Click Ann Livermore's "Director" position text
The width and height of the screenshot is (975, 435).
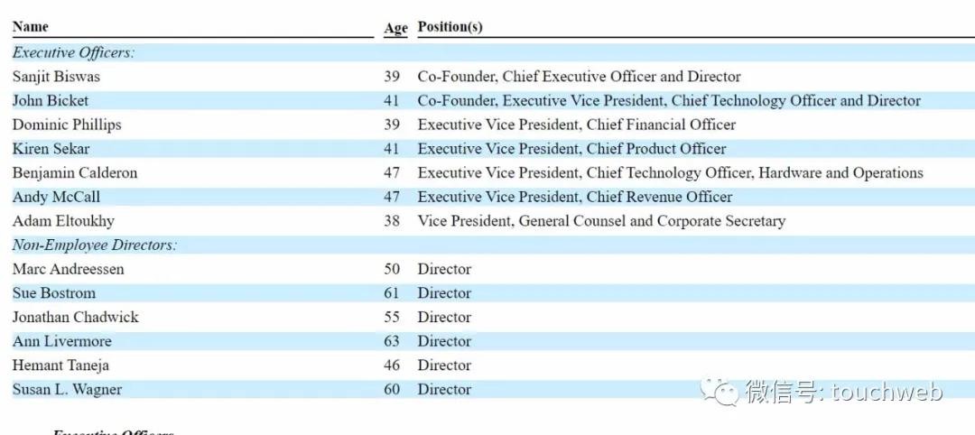click(x=444, y=341)
